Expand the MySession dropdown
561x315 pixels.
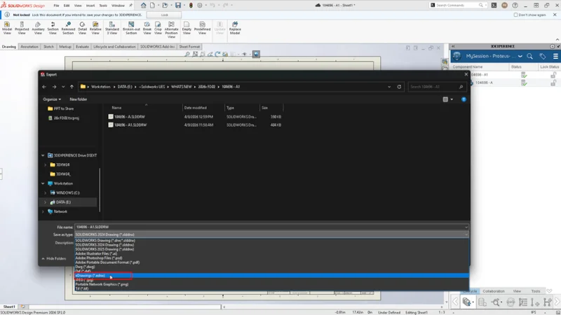(520, 56)
